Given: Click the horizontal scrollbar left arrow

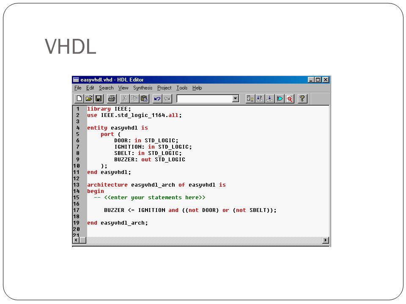Looking at the screenshot, I should click(x=76, y=240).
